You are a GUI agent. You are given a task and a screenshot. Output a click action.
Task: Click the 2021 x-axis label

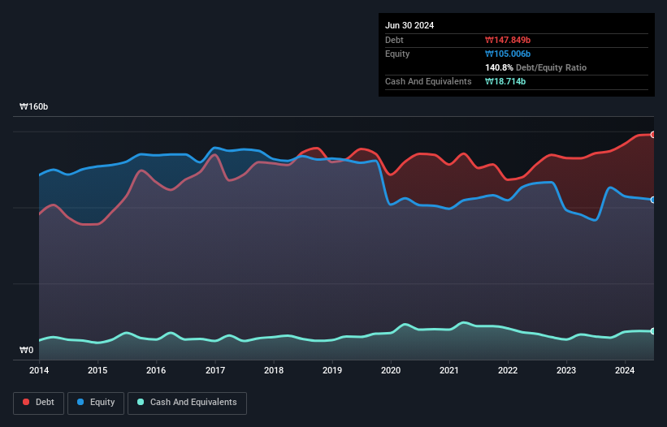[x=449, y=370]
